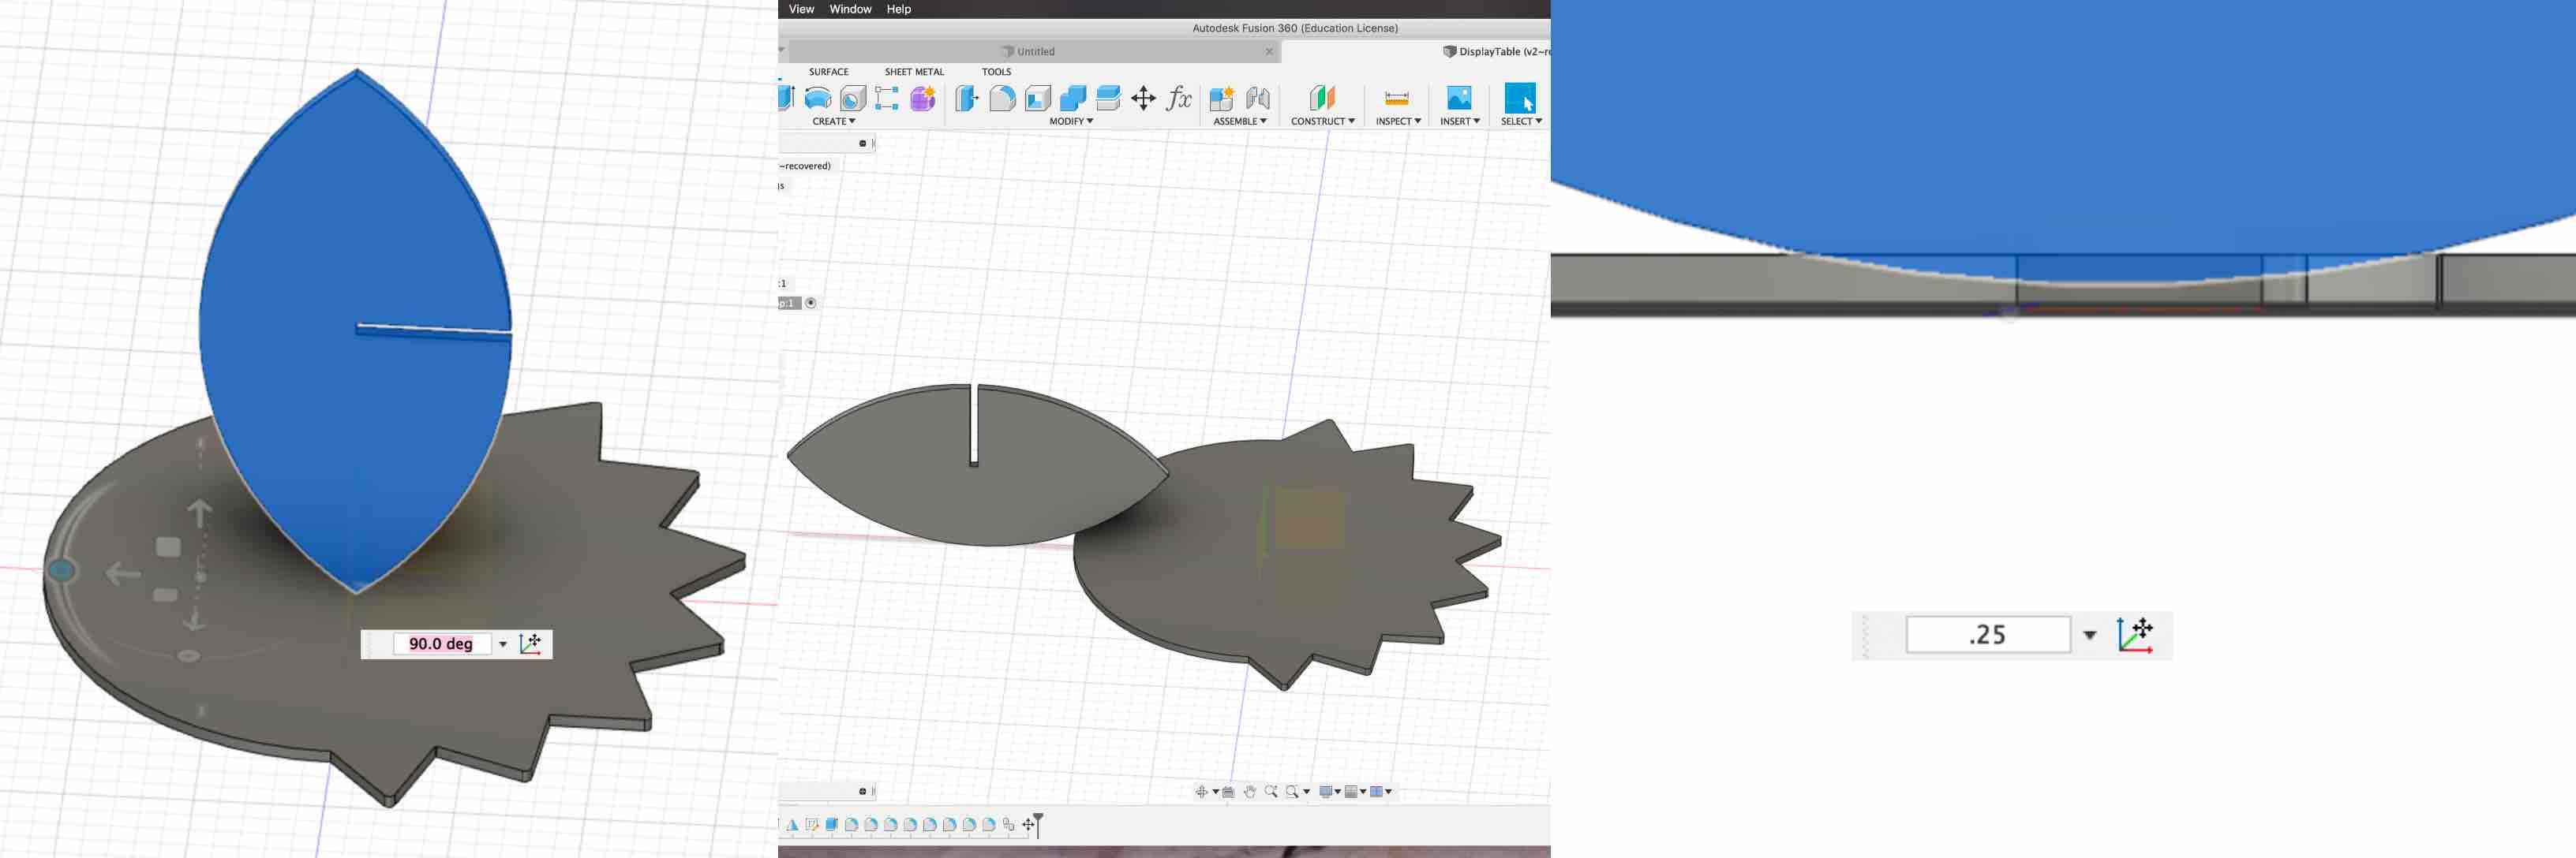Click the Measure icon in Inspect

(1396, 98)
